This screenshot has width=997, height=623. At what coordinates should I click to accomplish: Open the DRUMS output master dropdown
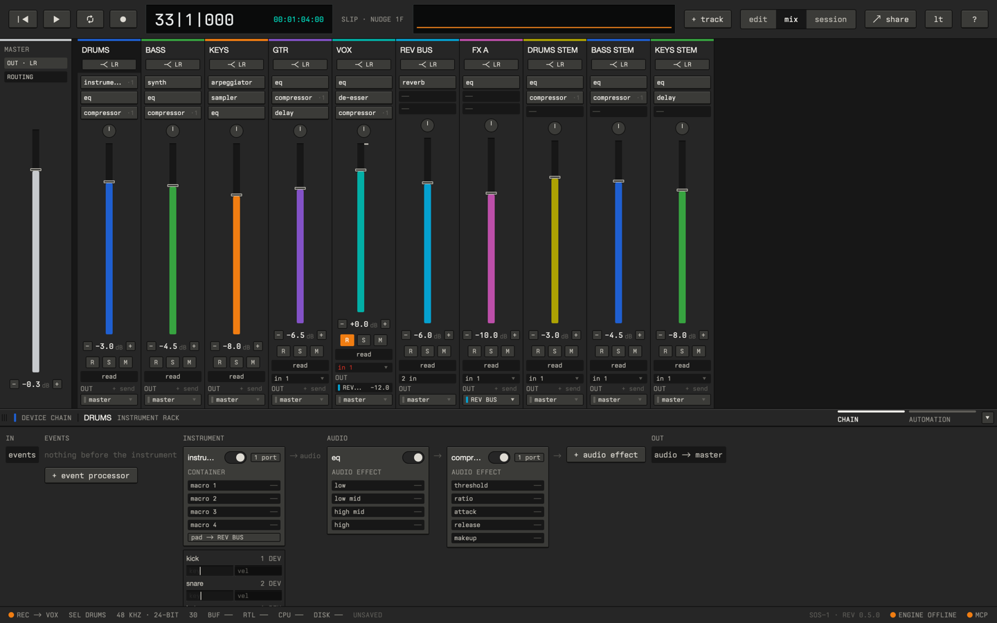pos(109,399)
